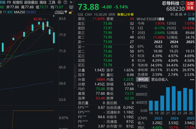Click the 通 tag label
The height and width of the screenshot is (129, 196).
(x=176, y=14)
